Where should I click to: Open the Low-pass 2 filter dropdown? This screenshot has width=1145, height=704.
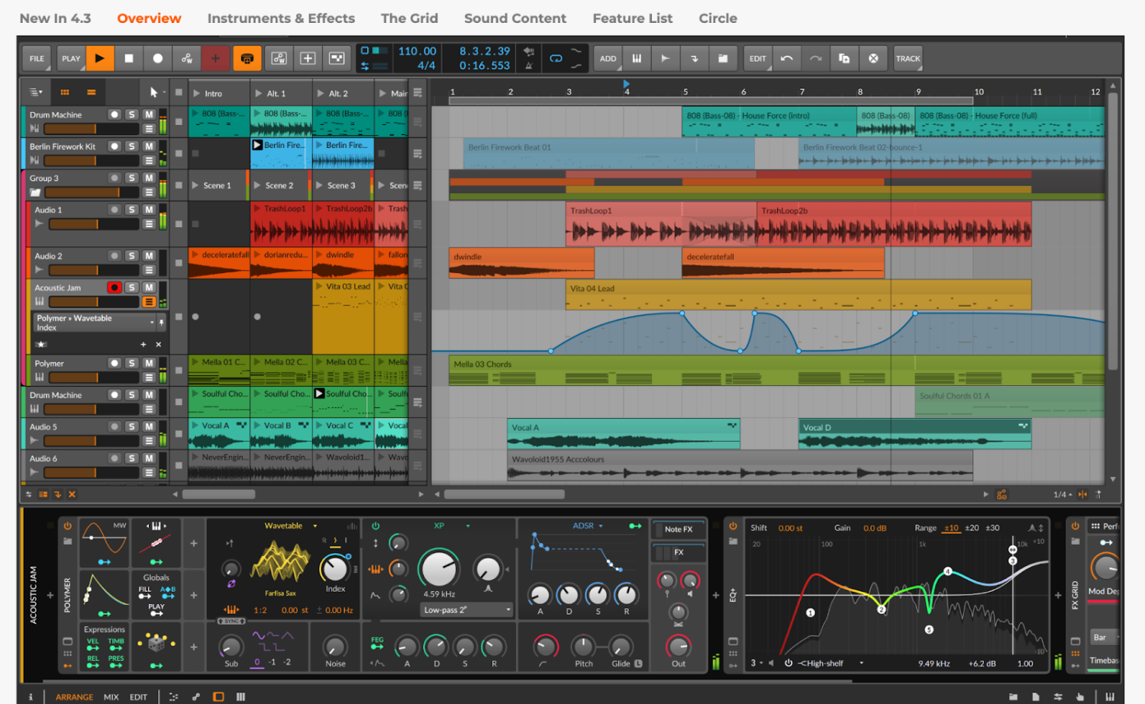[x=466, y=609]
